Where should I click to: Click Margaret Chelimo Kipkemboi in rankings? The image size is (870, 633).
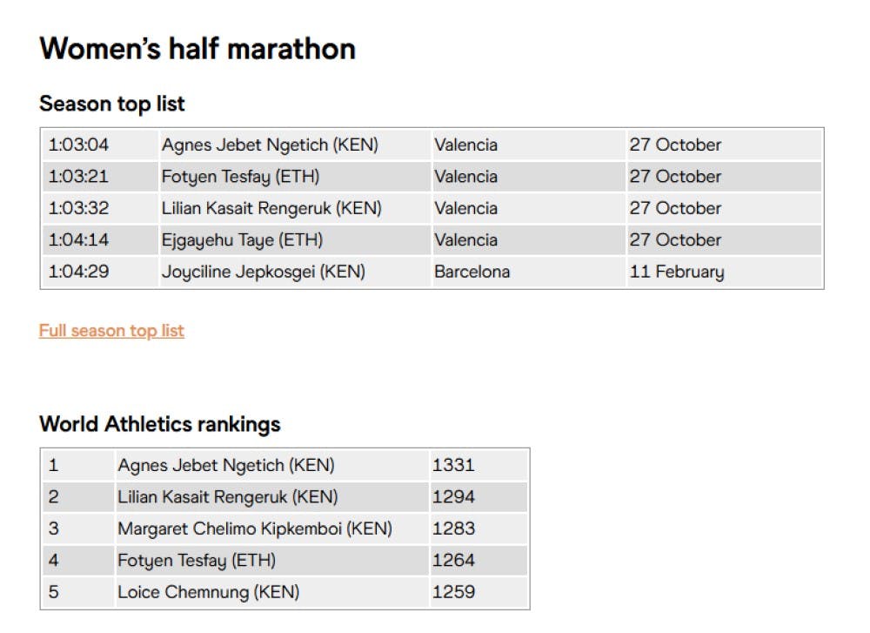(x=255, y=529)
